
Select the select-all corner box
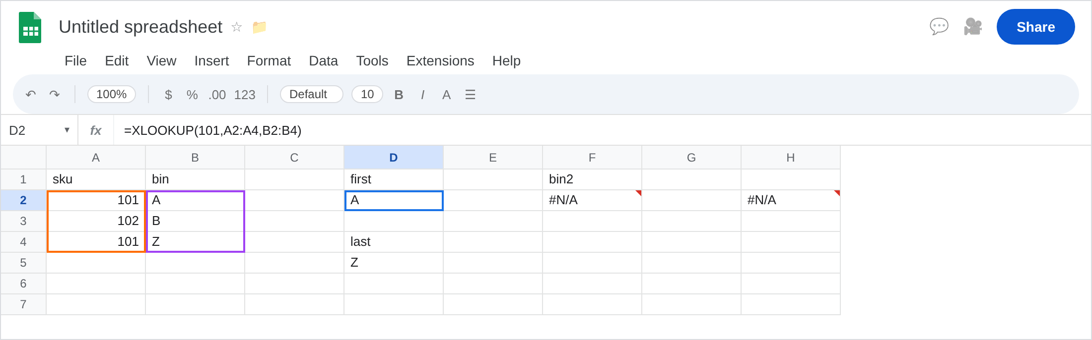pos(23,158)
